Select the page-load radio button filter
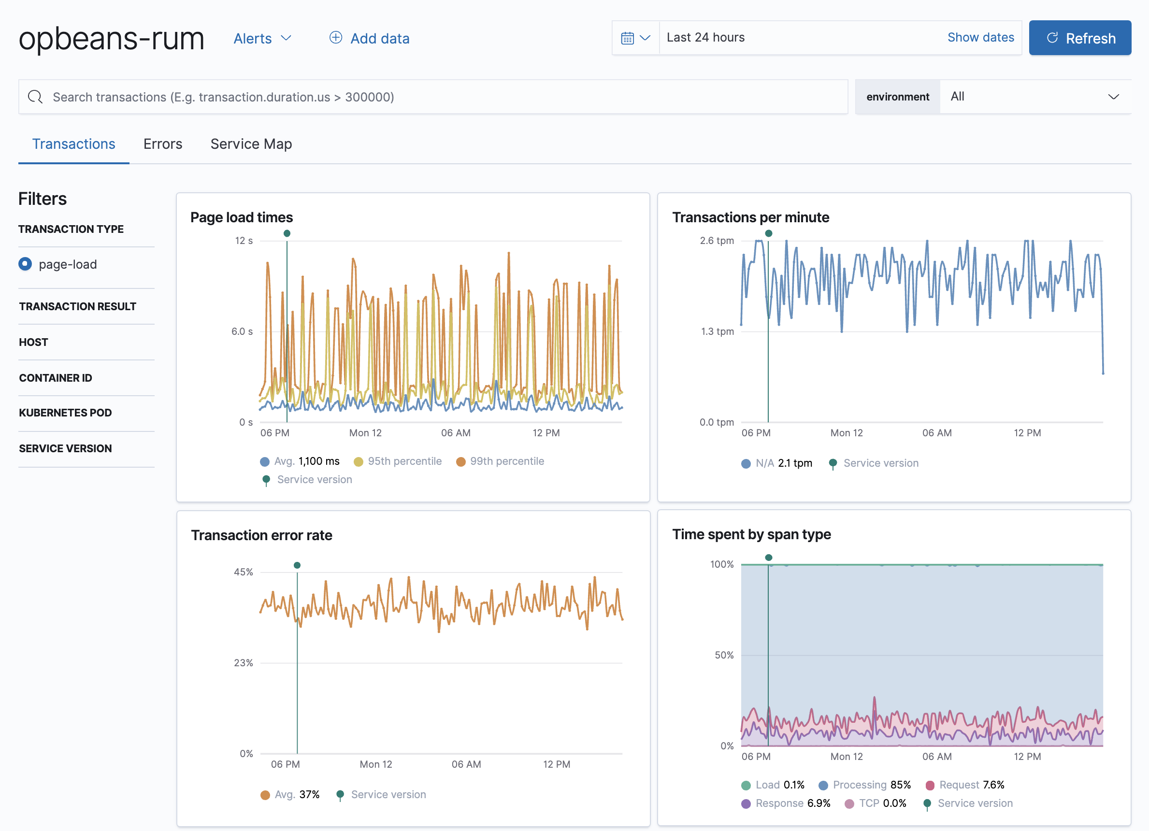 click(25, 264)
